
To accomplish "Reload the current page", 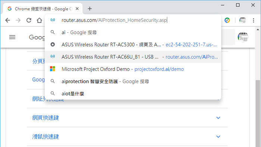I will tap(29, 20).
